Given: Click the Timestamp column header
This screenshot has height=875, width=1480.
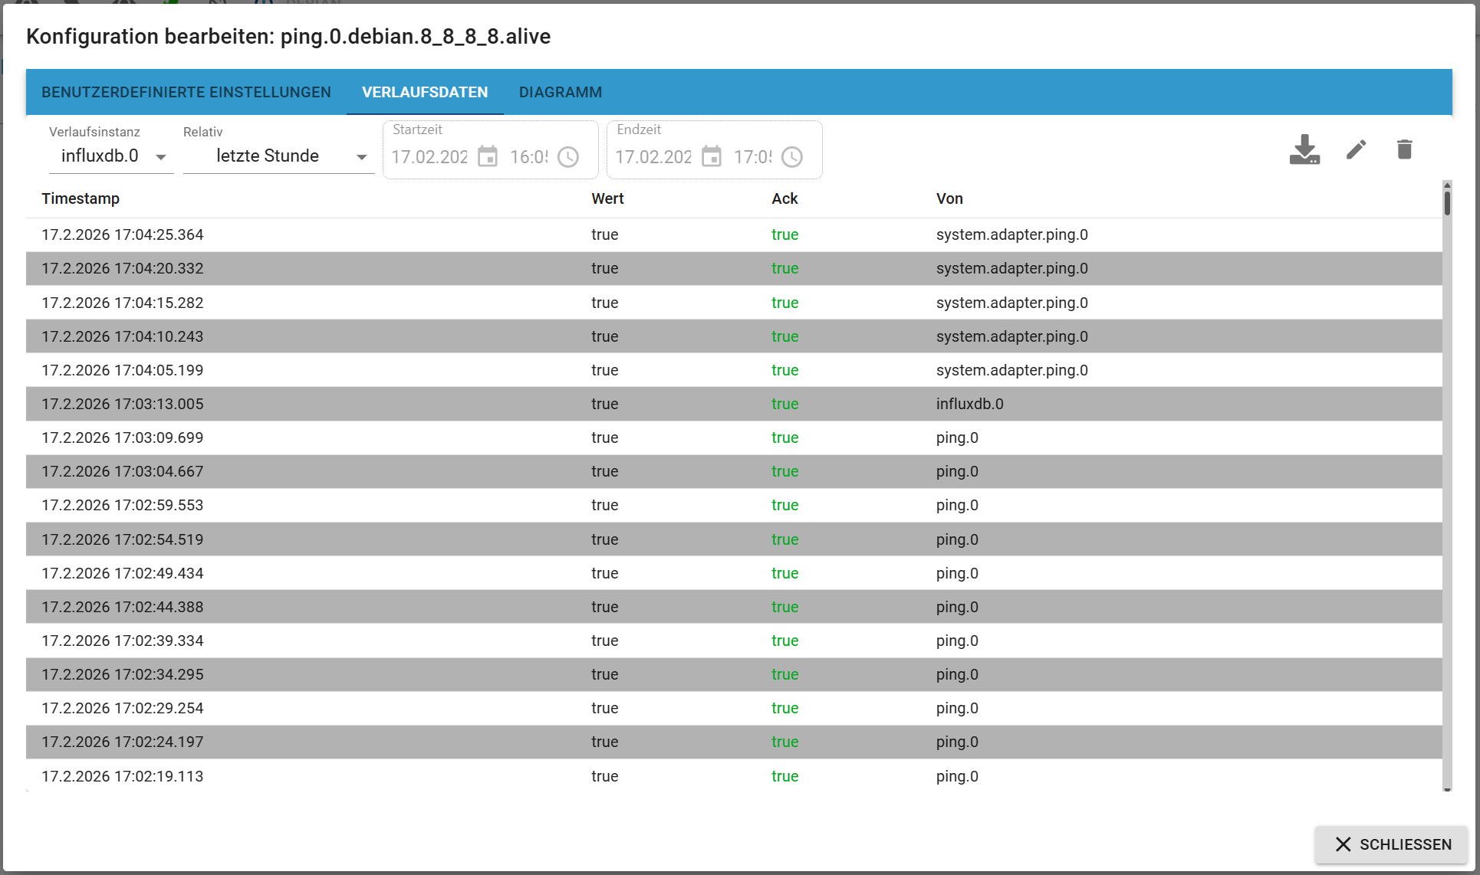Looking at the screenshot, I should [x=81, y=198].
